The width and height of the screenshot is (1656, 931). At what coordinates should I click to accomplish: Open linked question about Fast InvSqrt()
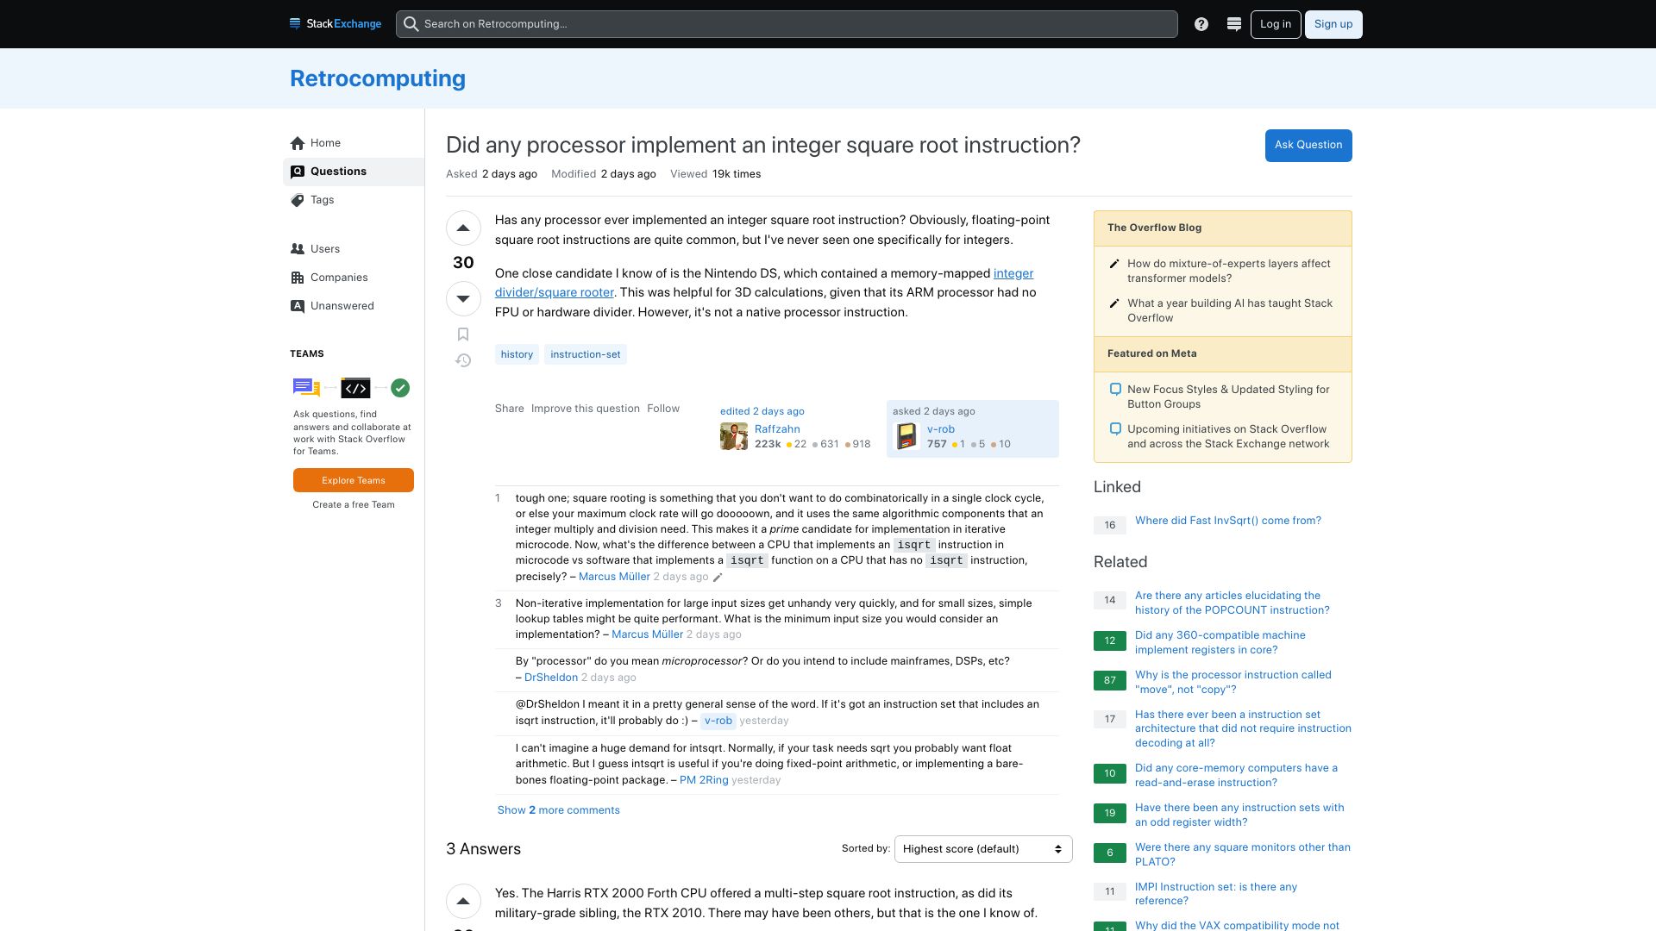1228,521
